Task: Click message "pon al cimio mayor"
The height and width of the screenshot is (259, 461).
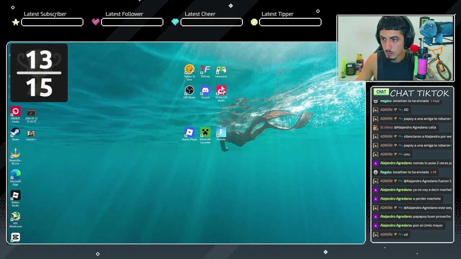Action: (x=411, y=226)
